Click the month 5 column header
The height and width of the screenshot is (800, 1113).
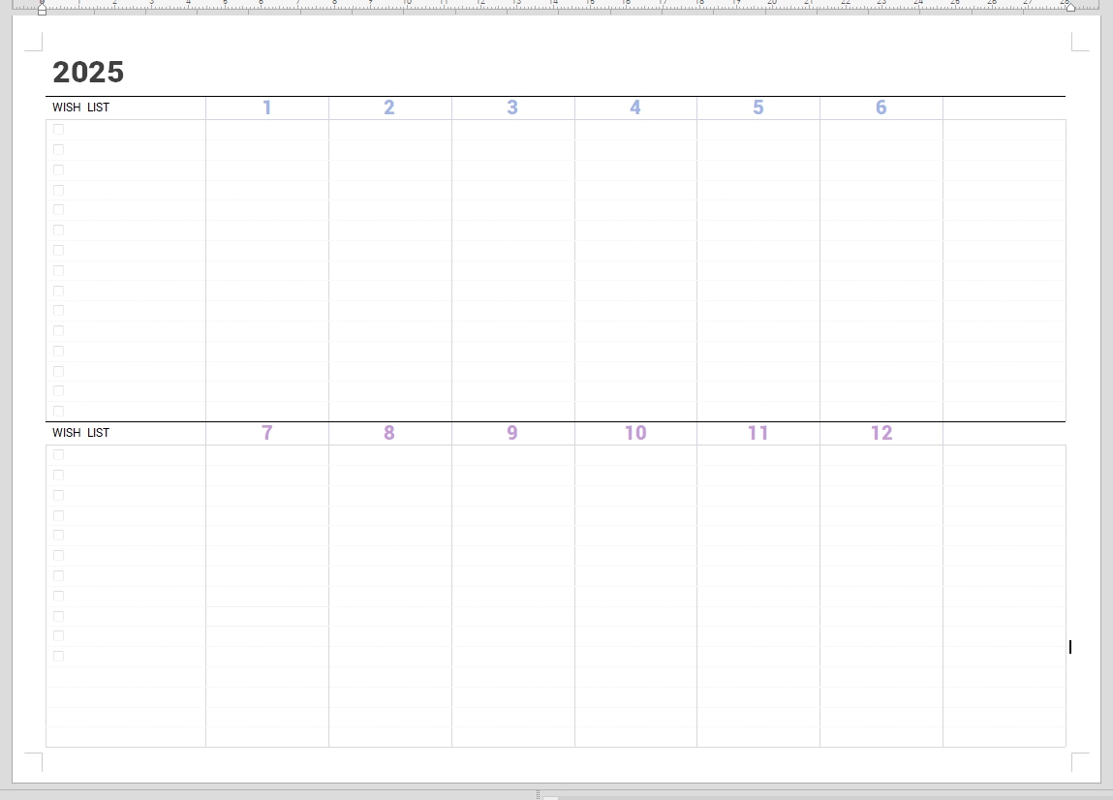click(758, 108)
